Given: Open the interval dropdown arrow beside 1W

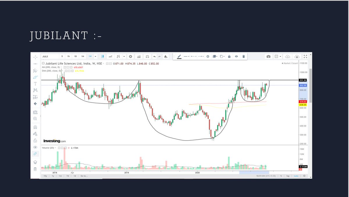Looking at the screenshot, I should (x=95, y=56).
